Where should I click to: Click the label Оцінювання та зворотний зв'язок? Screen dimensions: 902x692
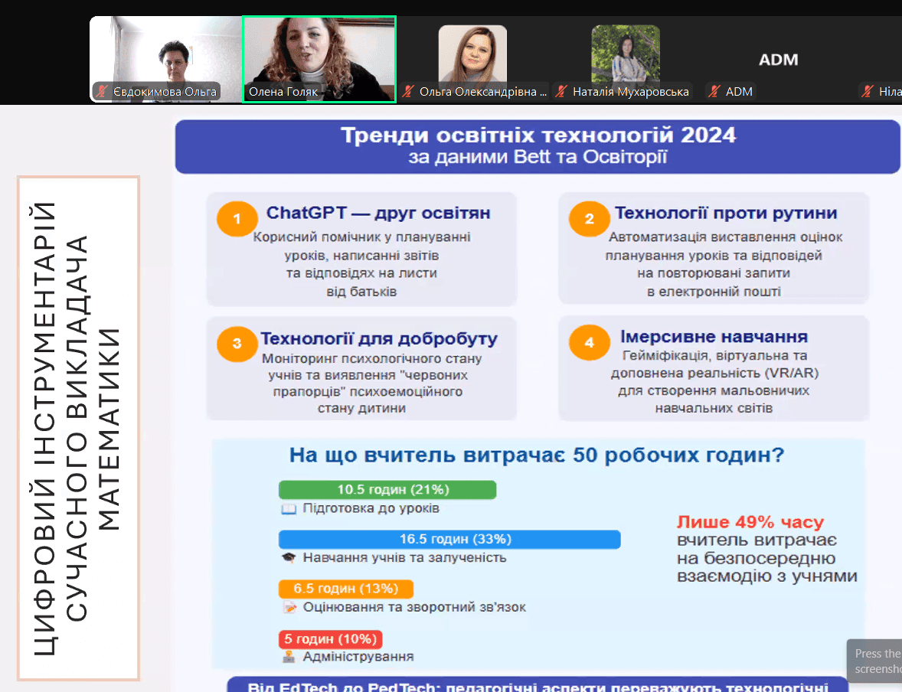(x=414, y=608)
